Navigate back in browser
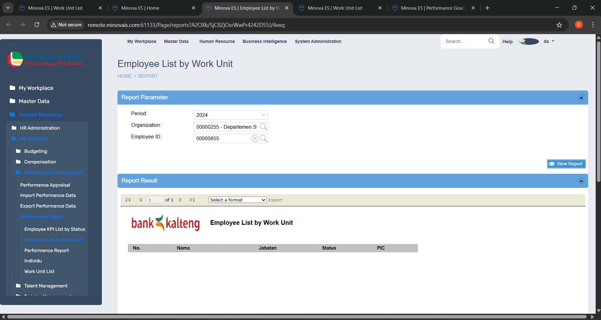The height and width of the screenshot is (320, 601). tap(9, 25)
